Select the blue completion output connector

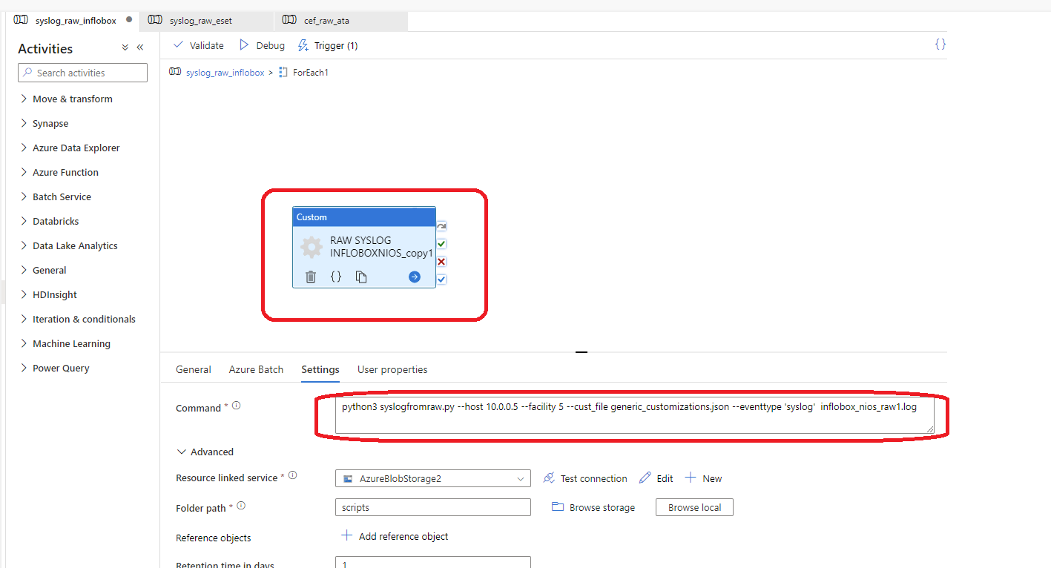pyautogui.click(x=441, y=280)
